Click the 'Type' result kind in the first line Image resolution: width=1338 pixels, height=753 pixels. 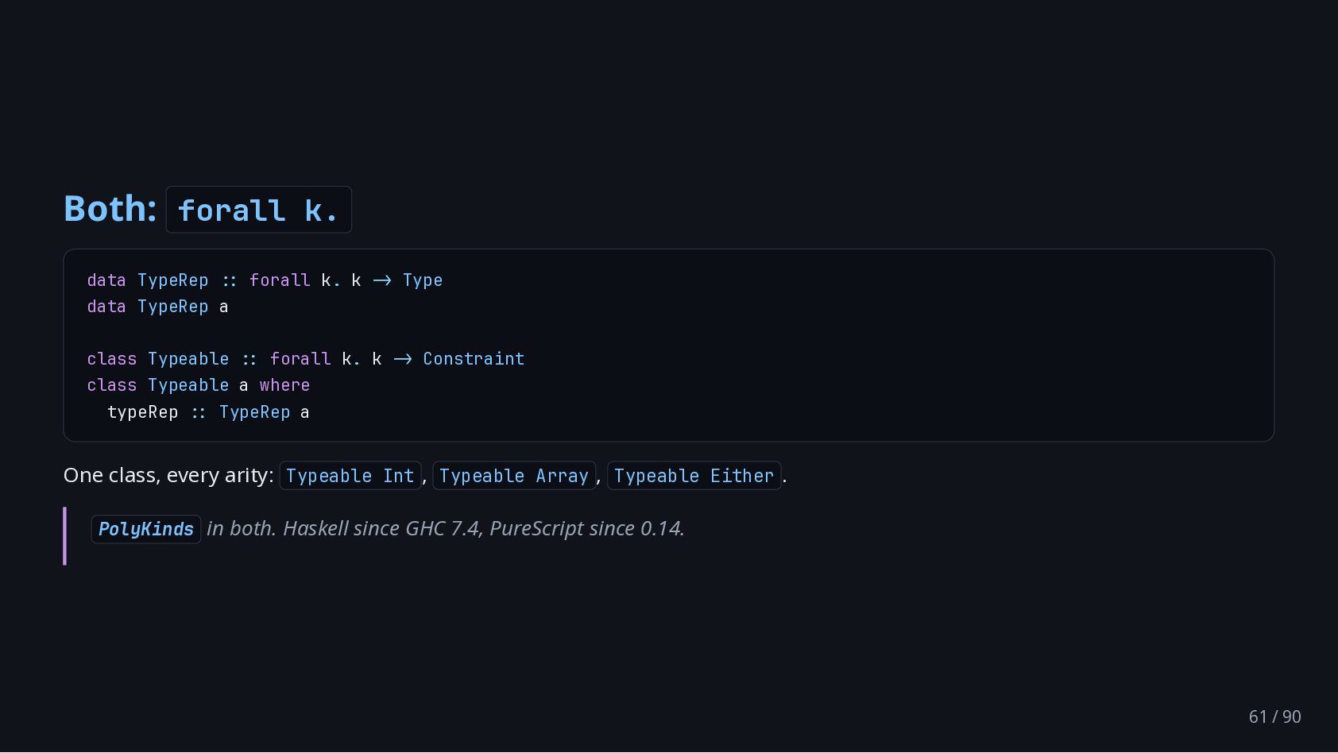point(423,280)
